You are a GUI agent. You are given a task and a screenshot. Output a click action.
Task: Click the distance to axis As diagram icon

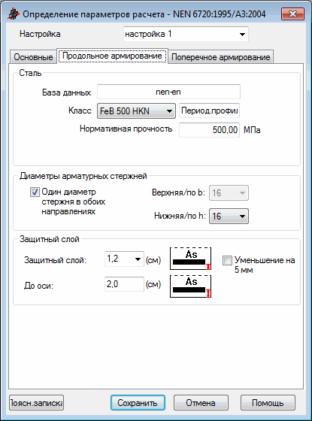tap(191, 286)
